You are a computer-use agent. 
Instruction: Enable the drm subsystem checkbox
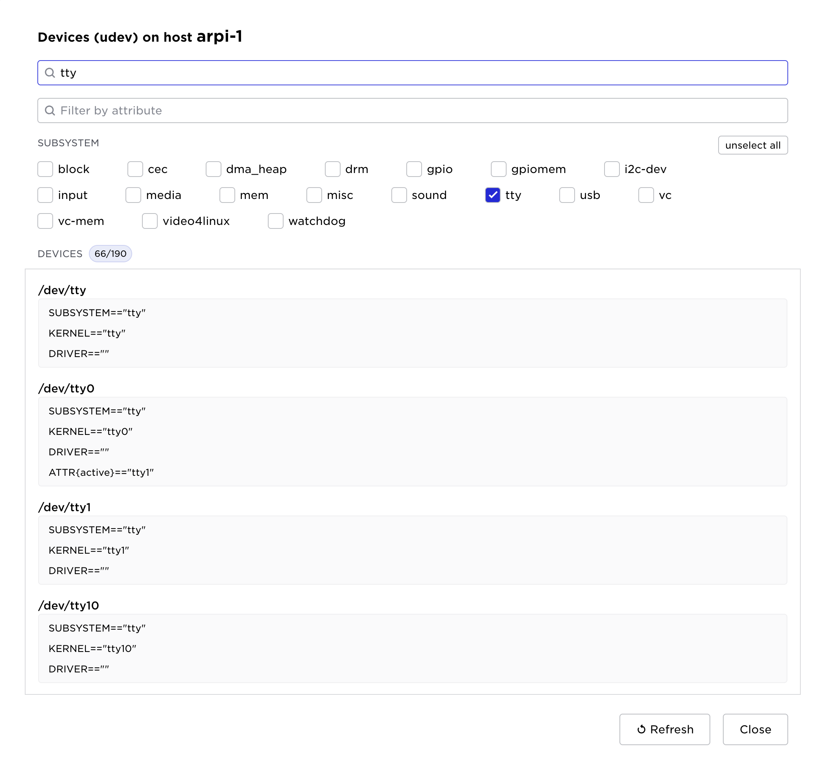tap(332, 169)
